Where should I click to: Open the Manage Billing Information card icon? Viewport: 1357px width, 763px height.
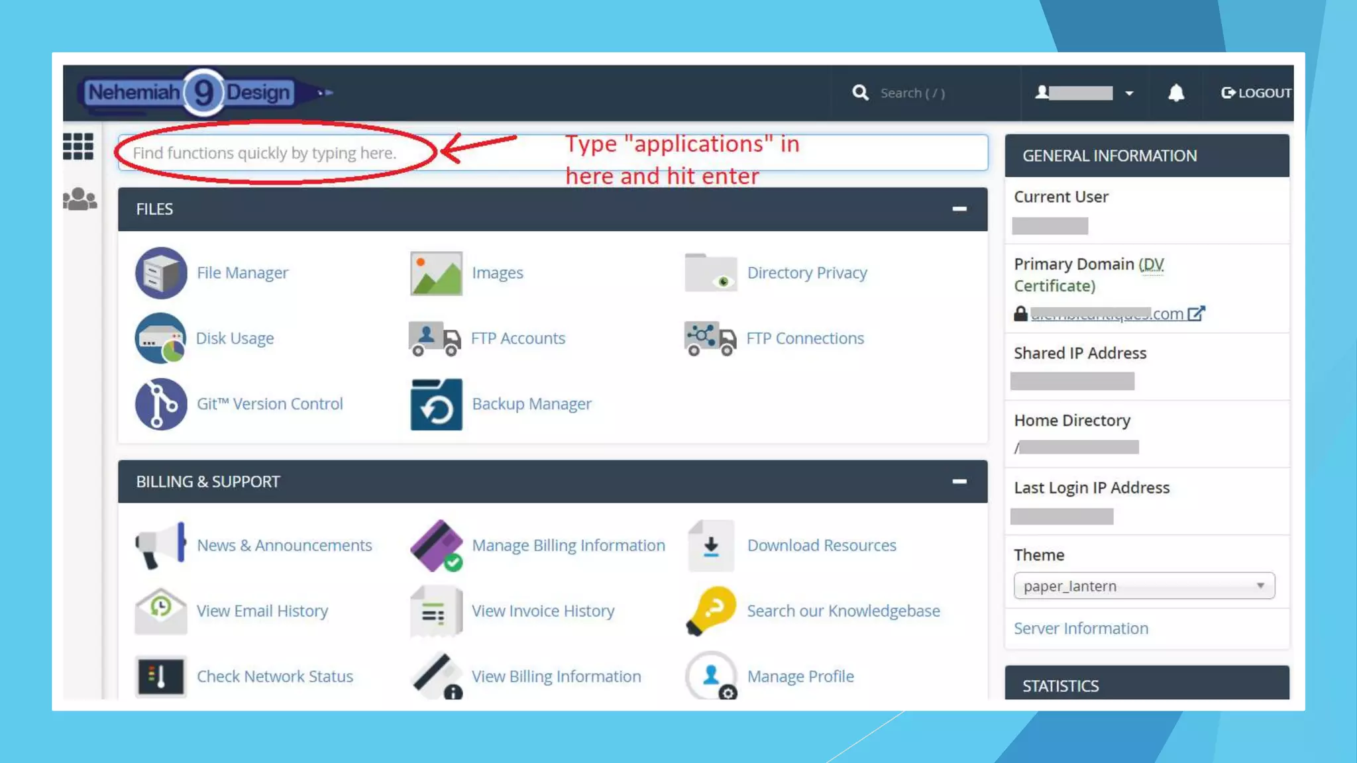[436, 546]
